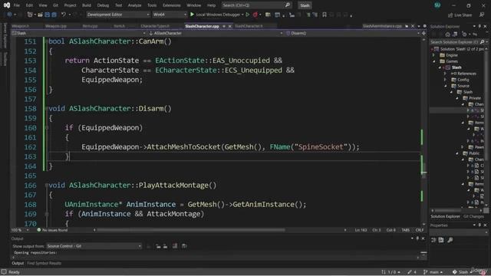Click the feedback icon beside Live Share
Viewport: 491px width, 276px height.
point(482,15)
